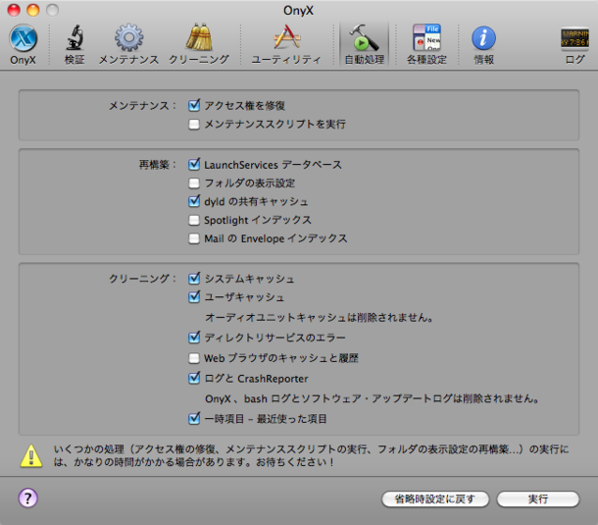Open the ユーティリティ toolbar icon

coord(286,44)
